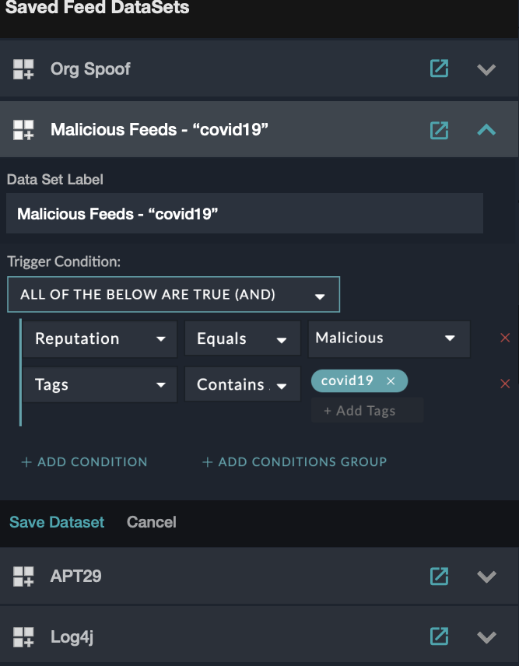The width and height of the screenshot is (519, 666).
Task: Expand the APT29 dataset
Action: point(486,576)
